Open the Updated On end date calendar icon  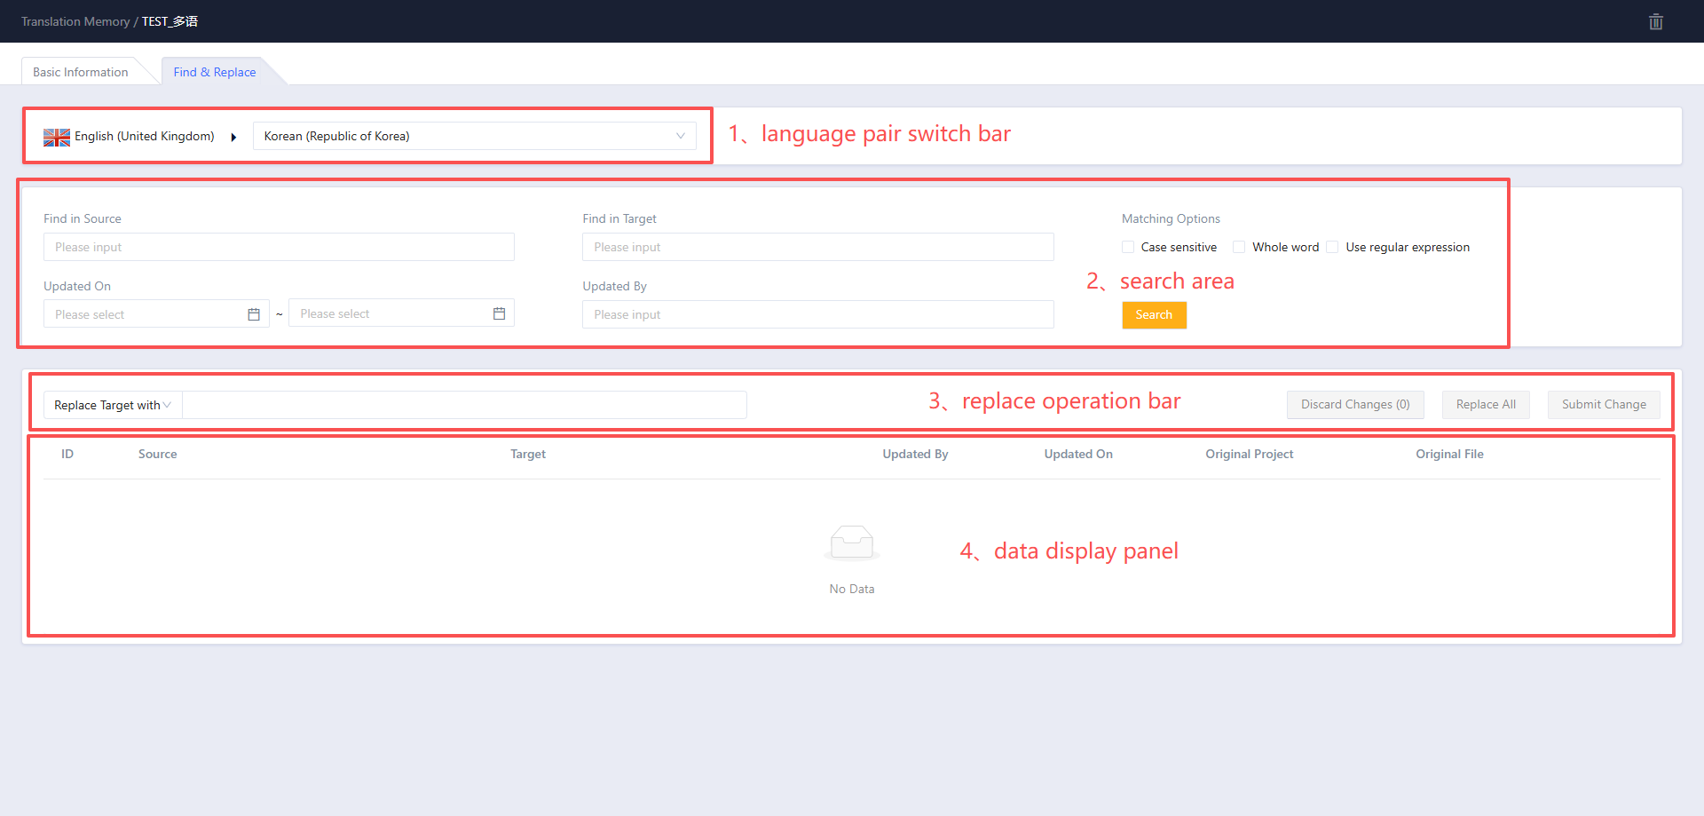coord(499,313)
